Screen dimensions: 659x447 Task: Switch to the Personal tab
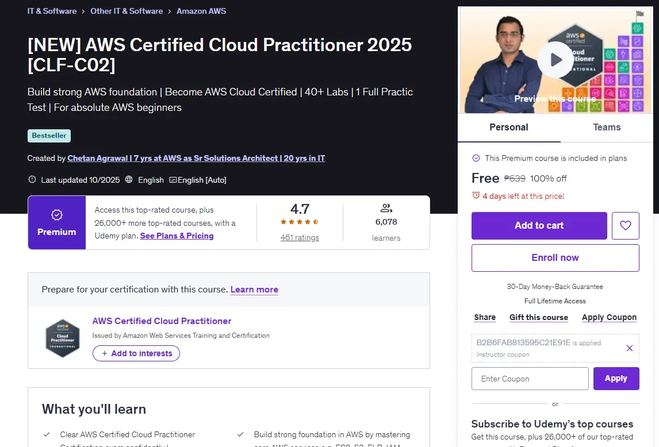[509, 128]
